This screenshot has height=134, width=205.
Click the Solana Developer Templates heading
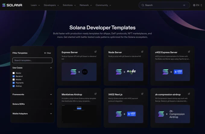tap(102, 28)
